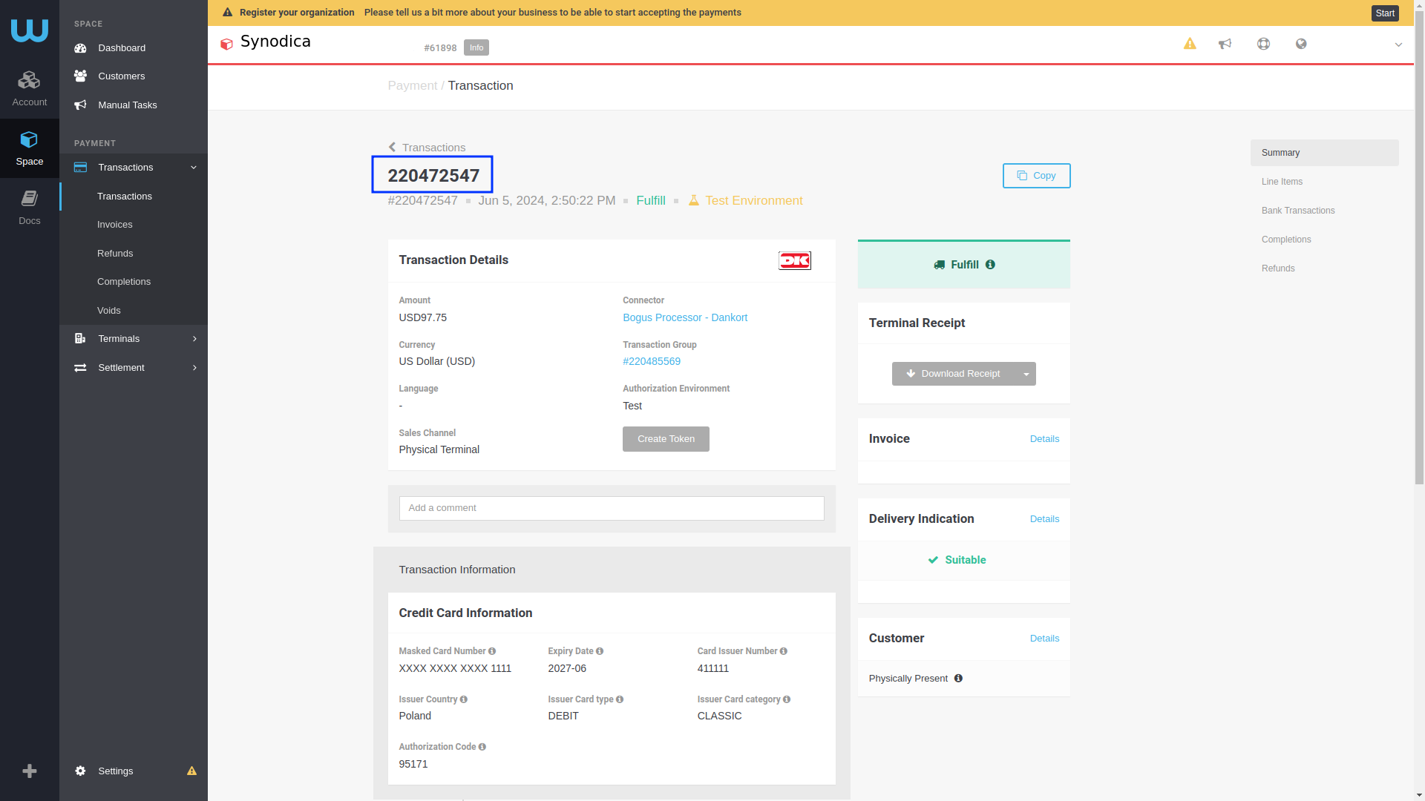
Task: Click the Payment breadcrumb link
Action: [412, 86]
